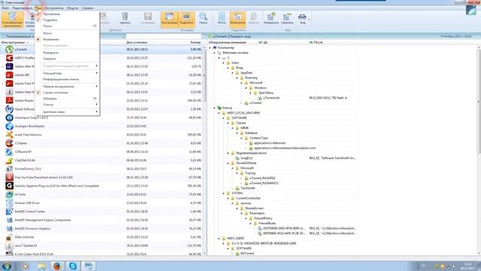Open Цветовая схема submenu

tap(68, 112)
